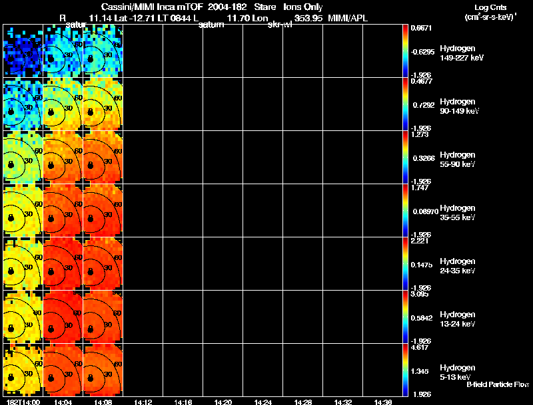Click the color bar for Hydrogen 13-24 keV

point(405,317)
